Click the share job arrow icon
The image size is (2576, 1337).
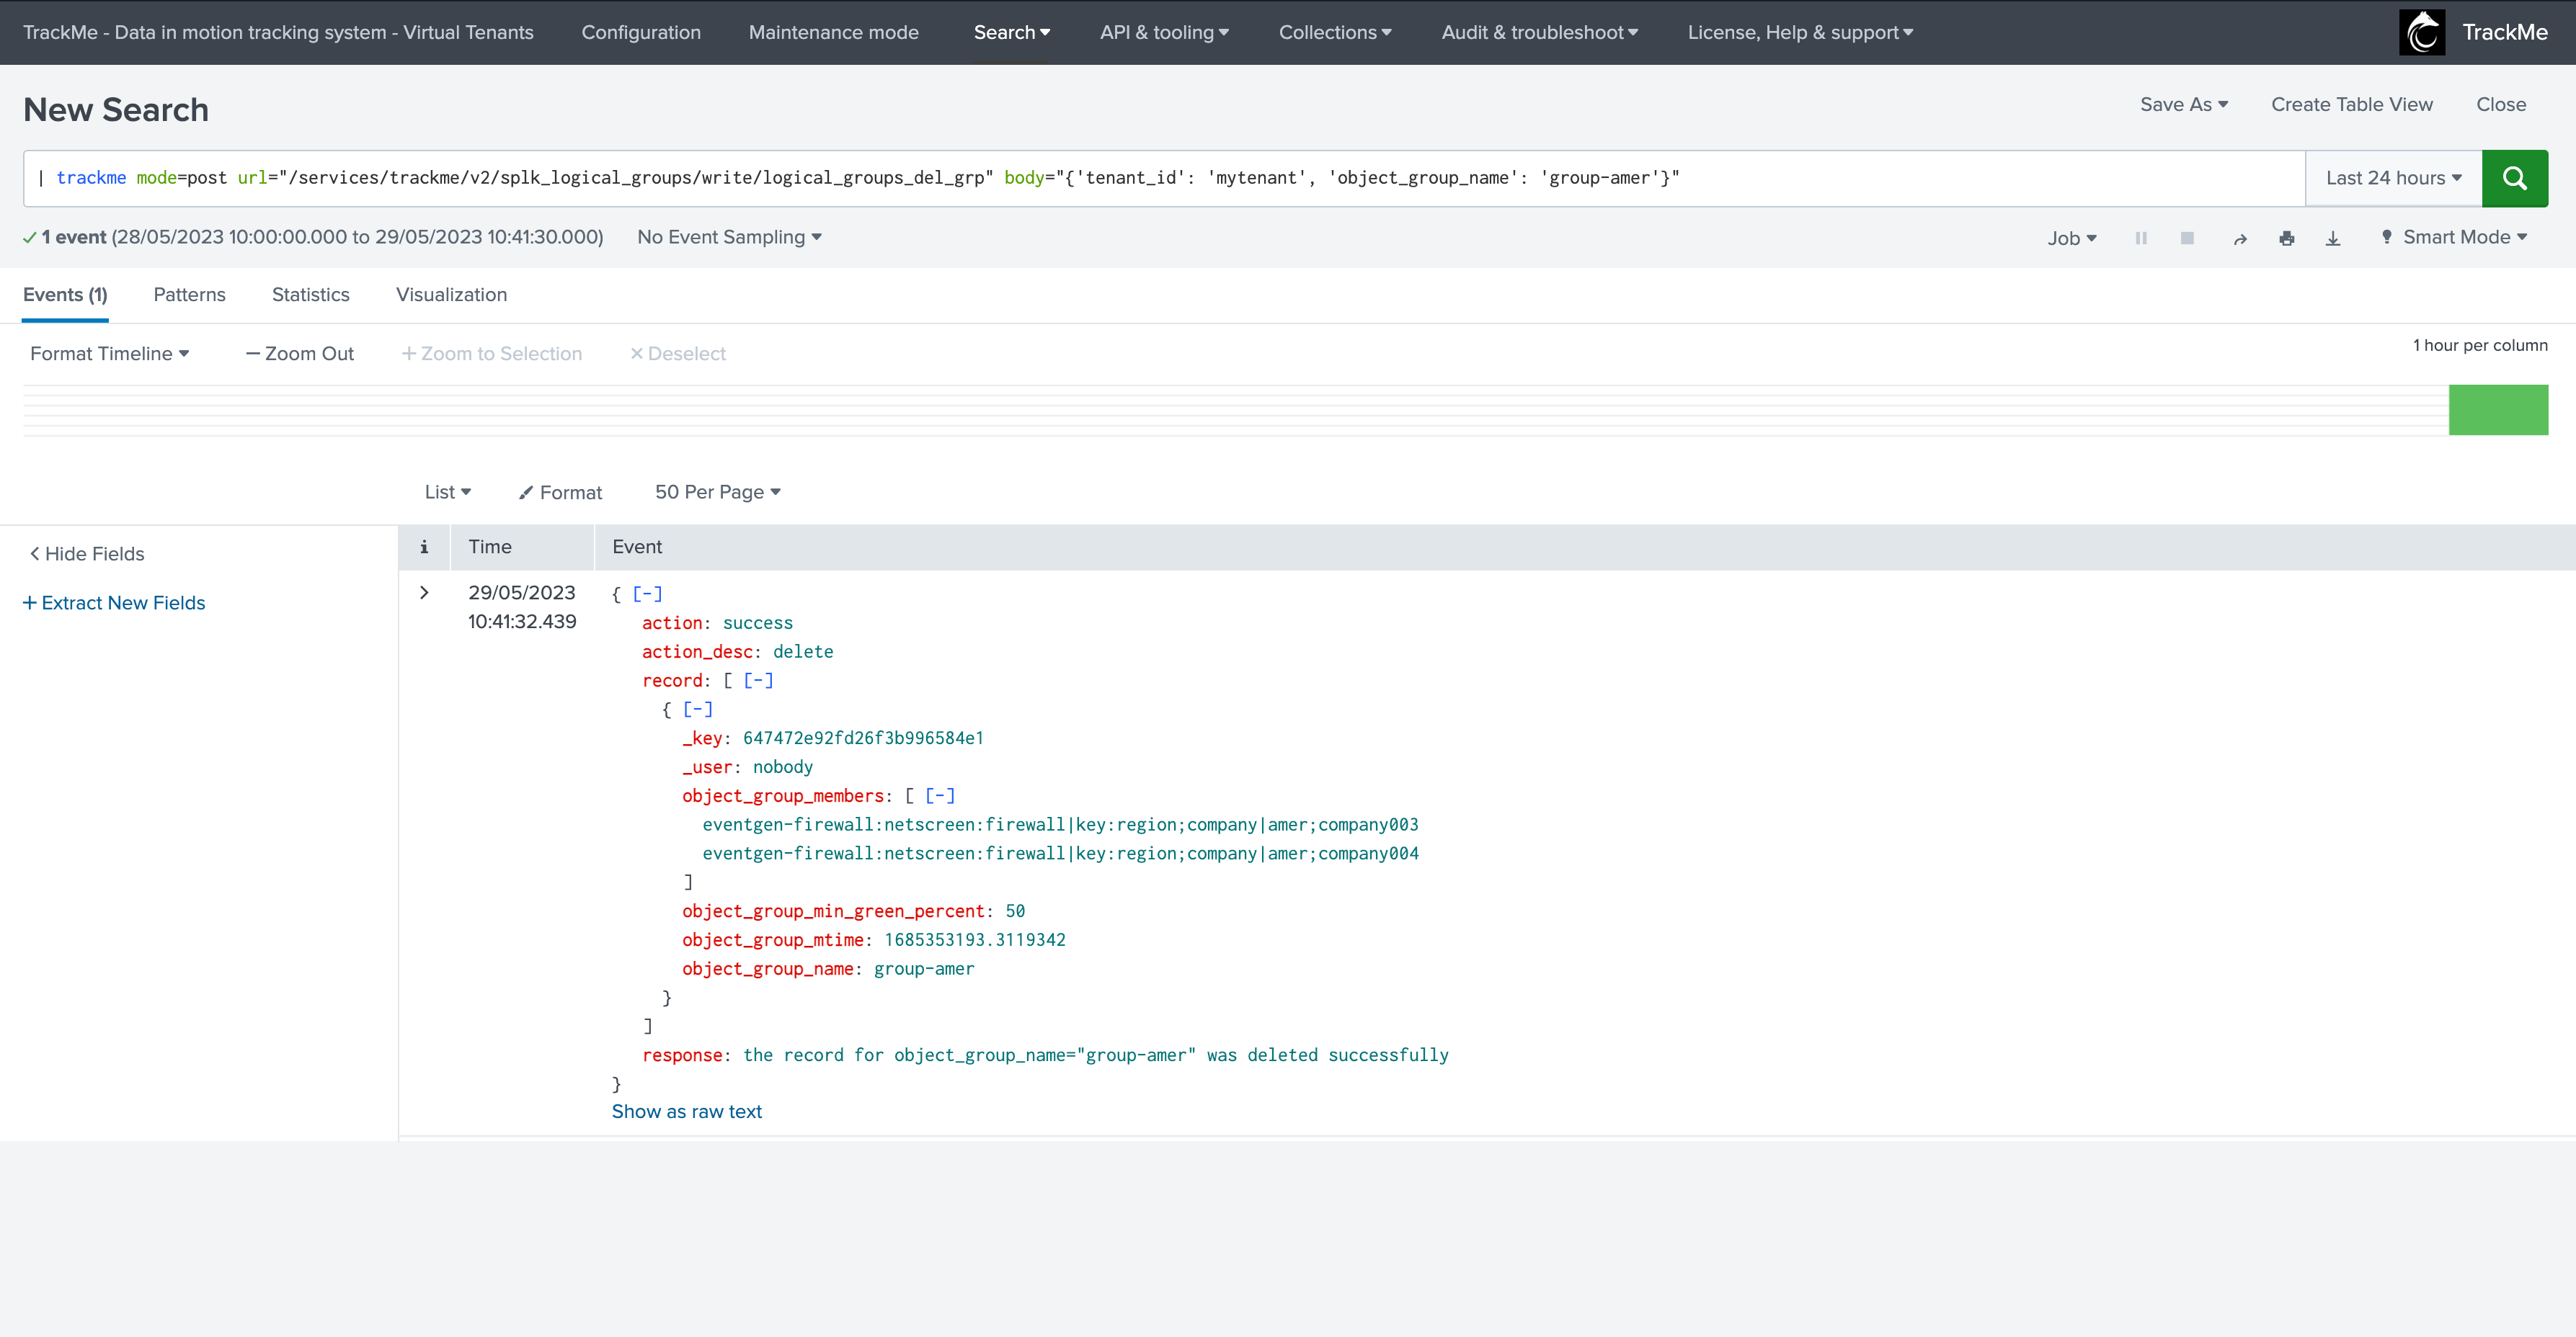2240,238
